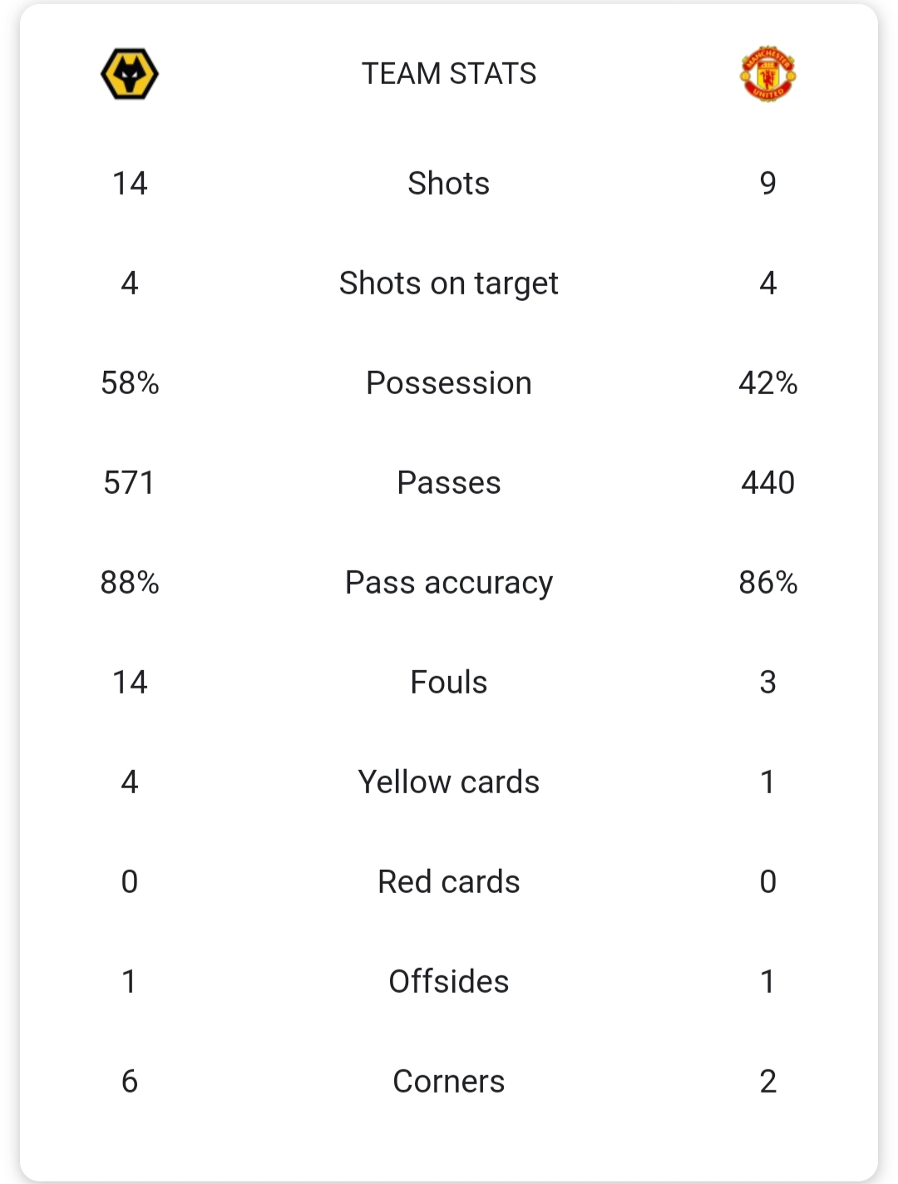
Task: Click the Fouls stat label
Action: pos(449,683)
